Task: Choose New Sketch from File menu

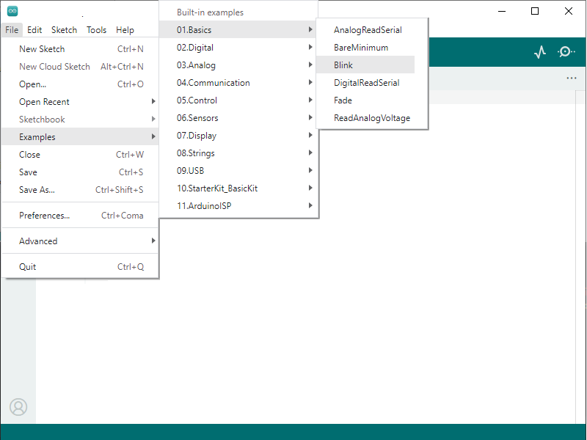Action: [81, 49]
